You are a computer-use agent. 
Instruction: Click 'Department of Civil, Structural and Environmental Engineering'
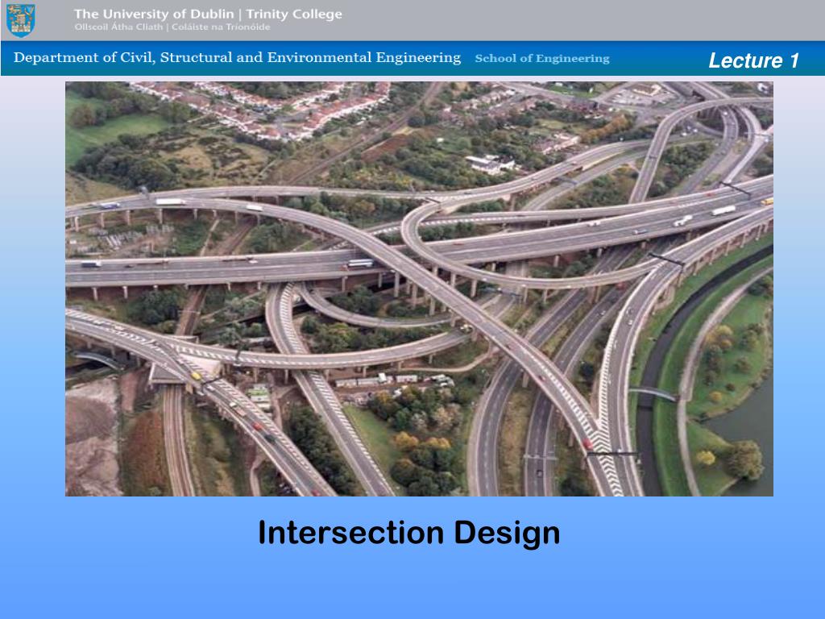[x=238, y=57]
